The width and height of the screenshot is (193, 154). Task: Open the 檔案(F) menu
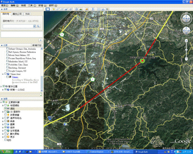pos(5,5)
